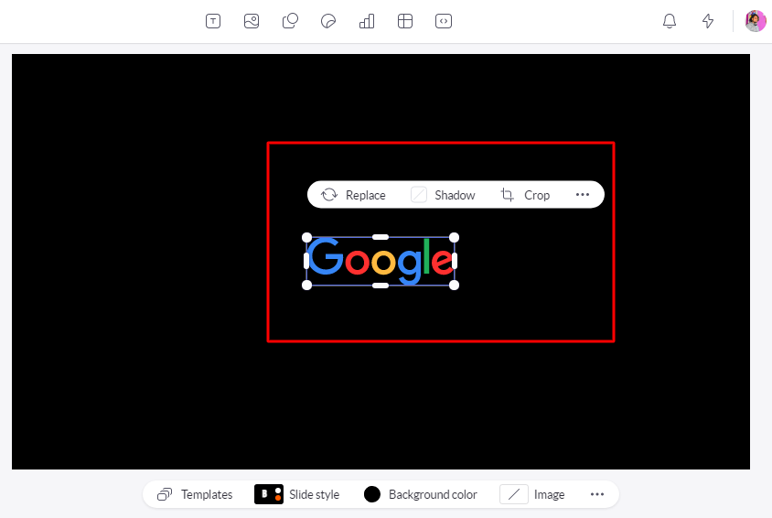Screen dimensions: 772x518
Task: Select the Text tool icon
Action: 213,21
